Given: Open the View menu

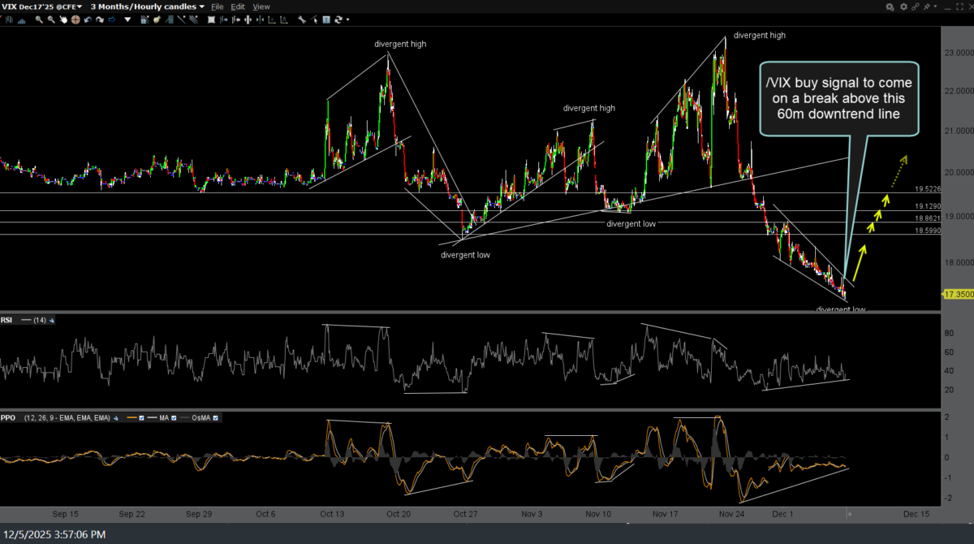Looking at the screenshot, I should click(261, 6).
